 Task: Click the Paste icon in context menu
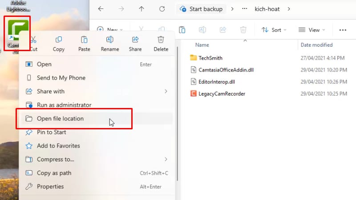pyautogui.click(x=84, y=40)
